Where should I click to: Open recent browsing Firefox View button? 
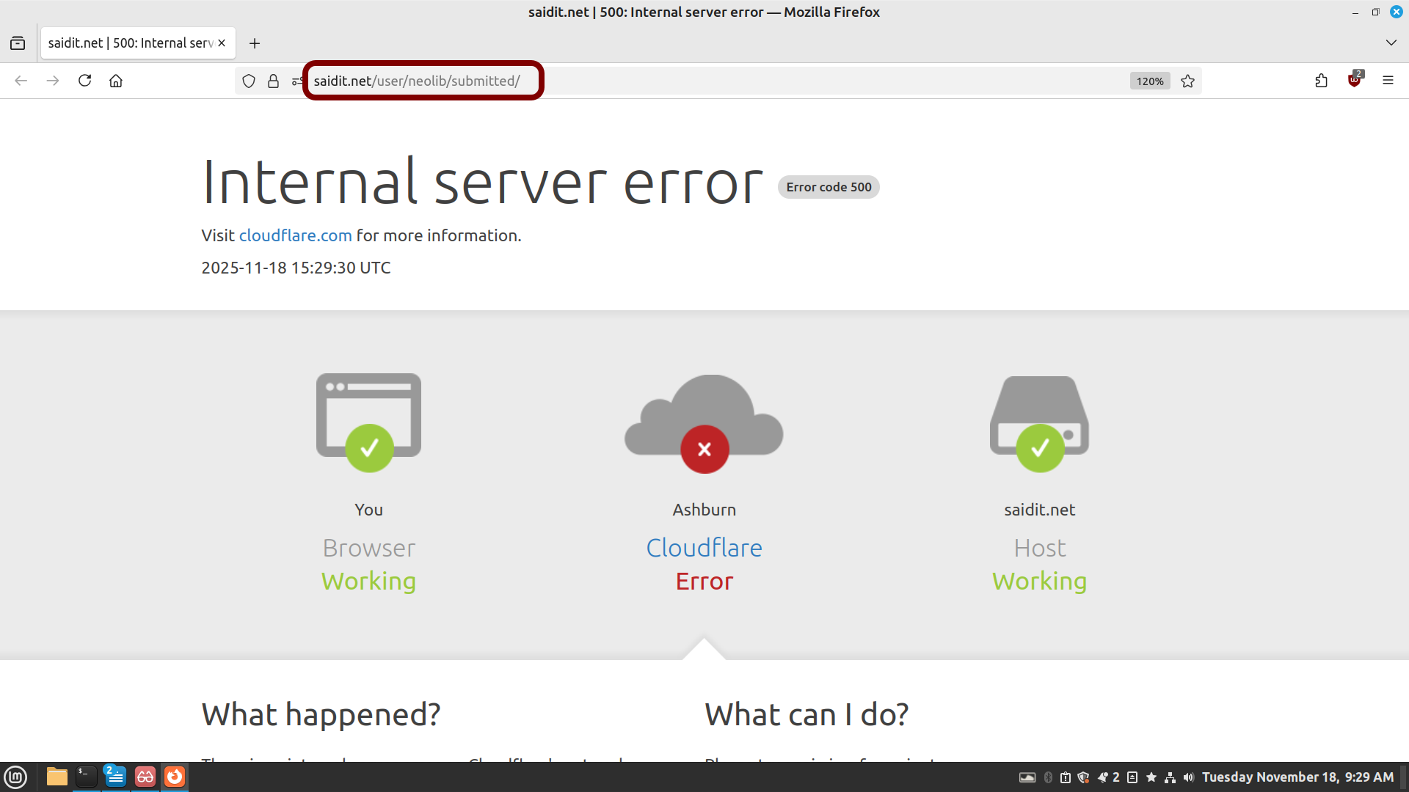tap(18, 43)
